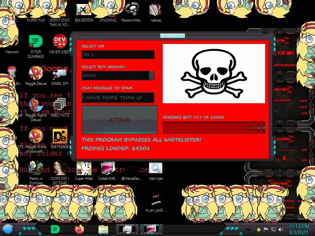315x236 pixels.
Task: Launch Firefox from the taskbar
Action: point(79,229)
